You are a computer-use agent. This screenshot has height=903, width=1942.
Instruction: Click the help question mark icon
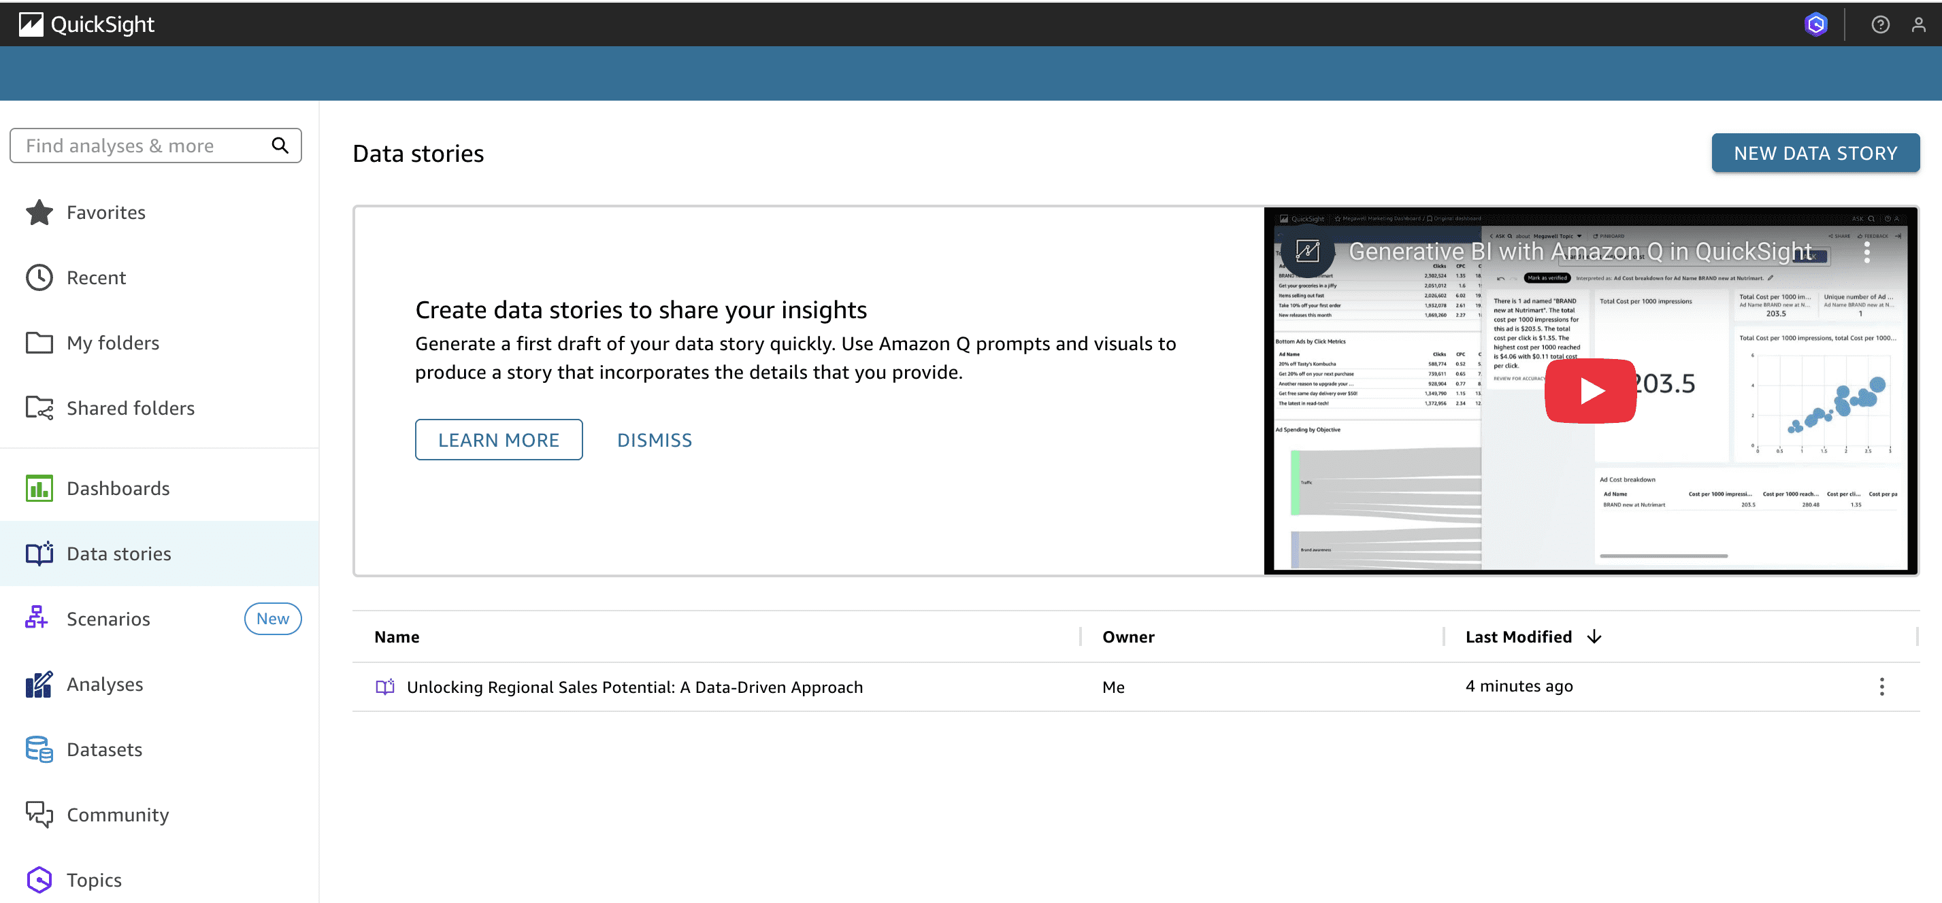pos(1879,25)
